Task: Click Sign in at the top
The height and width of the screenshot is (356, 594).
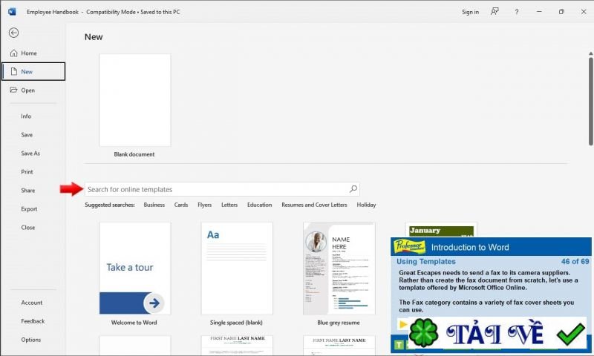Action: (x=470, y=12)
